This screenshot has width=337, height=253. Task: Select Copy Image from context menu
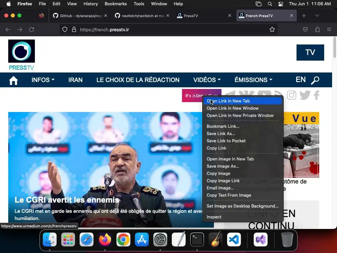click(243, 174)
